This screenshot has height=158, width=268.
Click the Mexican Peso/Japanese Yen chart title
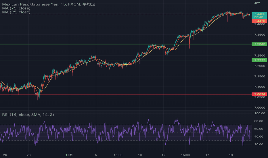pyautogui.click(x=49, y=4)
